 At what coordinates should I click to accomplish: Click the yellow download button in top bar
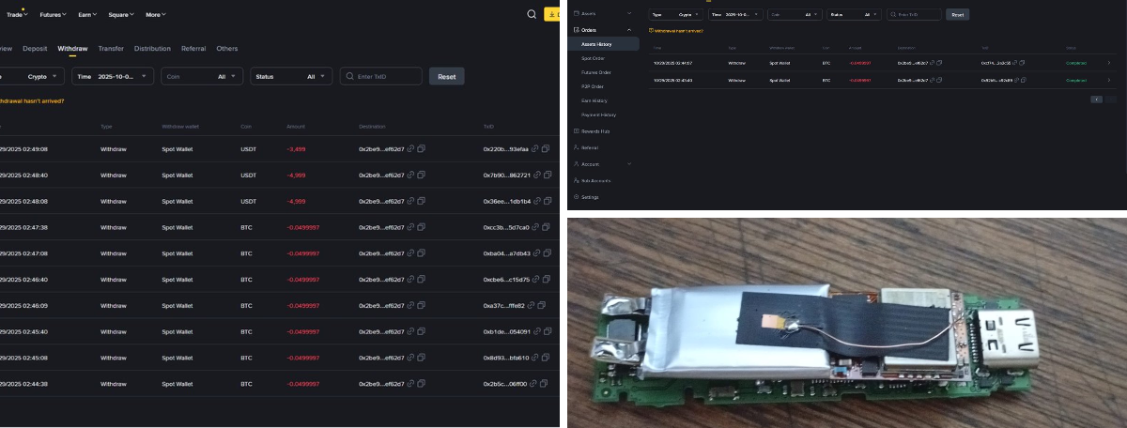click(x=552, y=14)
